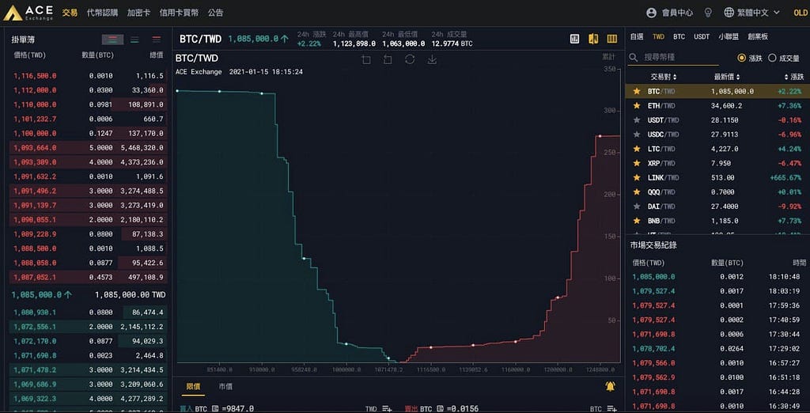Toggle favorite star for BTC/TWD
The width and height of the screenshot is (810, 413).
[637, 92]
